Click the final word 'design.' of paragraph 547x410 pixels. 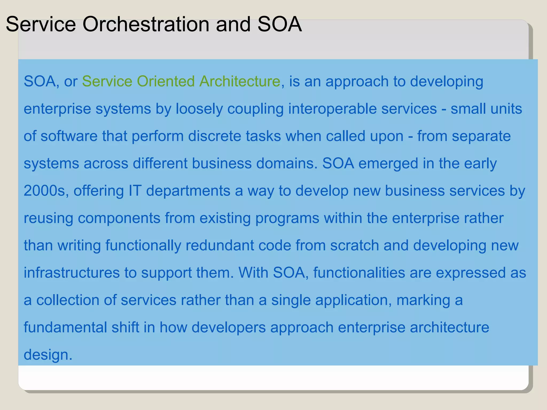point(48,354)
